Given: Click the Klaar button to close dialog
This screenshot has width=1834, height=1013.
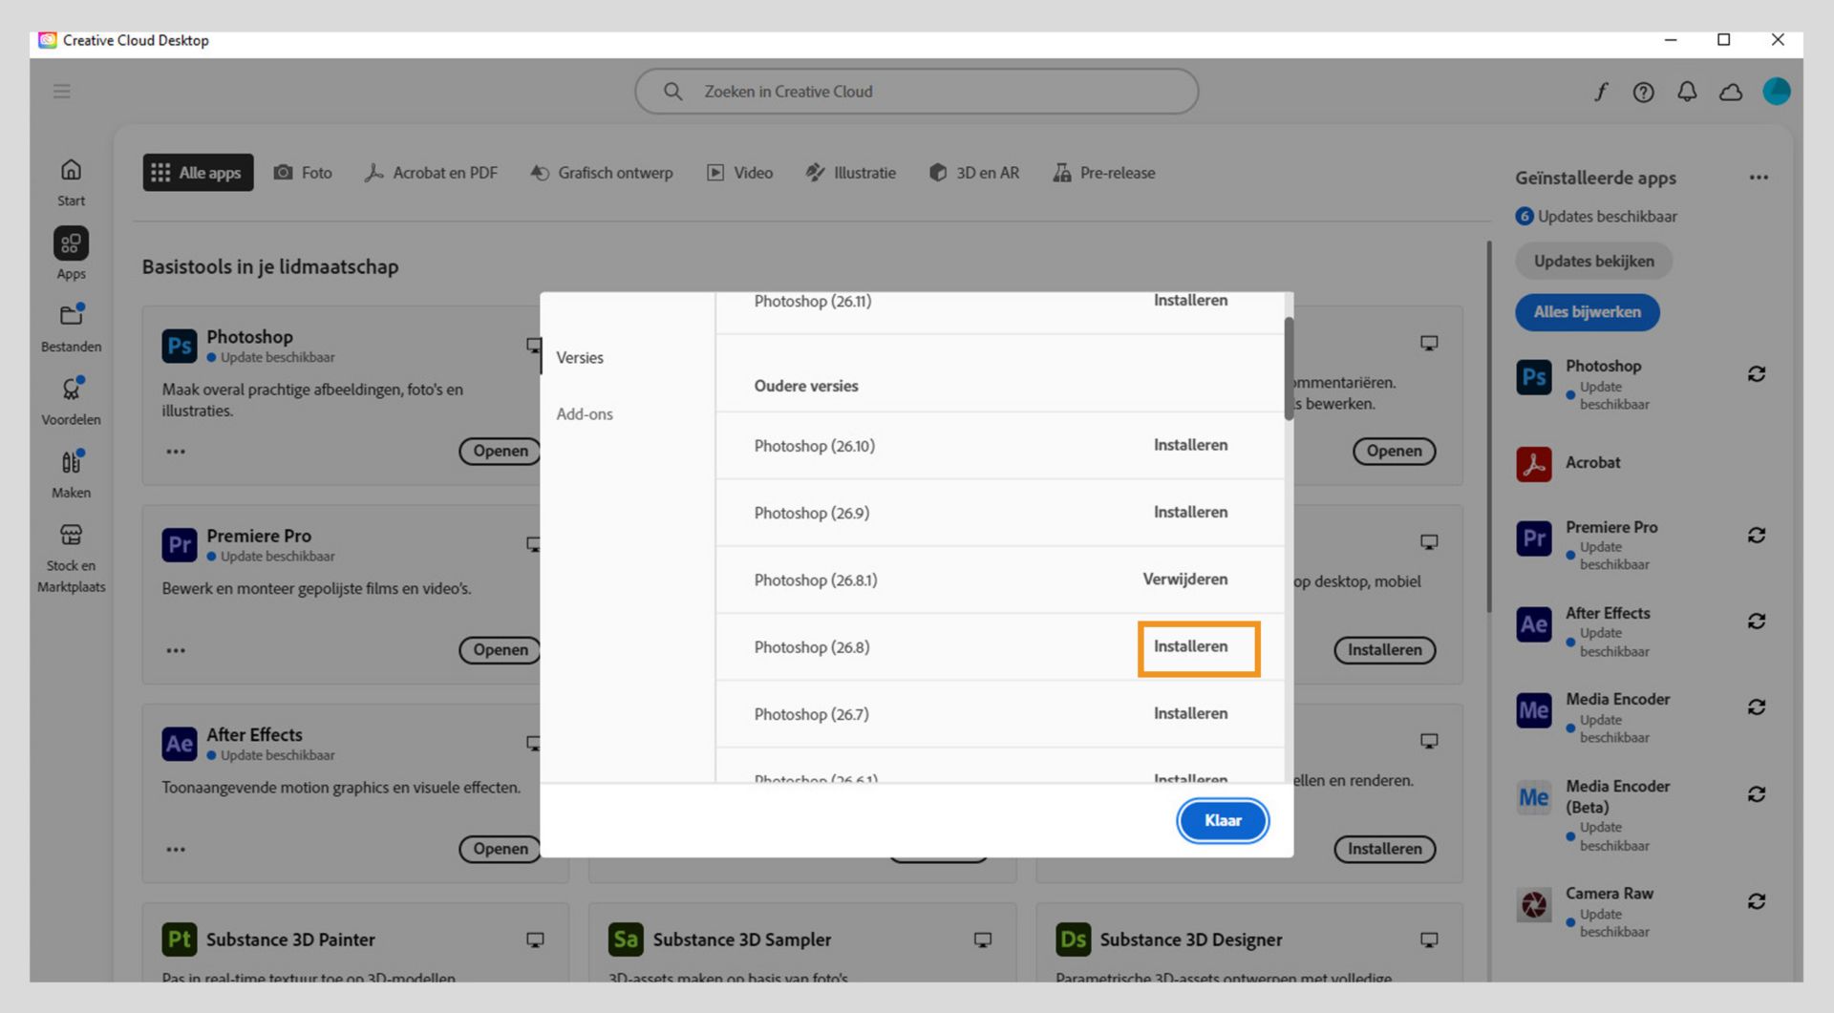Looking at the screenshot, I should [1223, 821].
